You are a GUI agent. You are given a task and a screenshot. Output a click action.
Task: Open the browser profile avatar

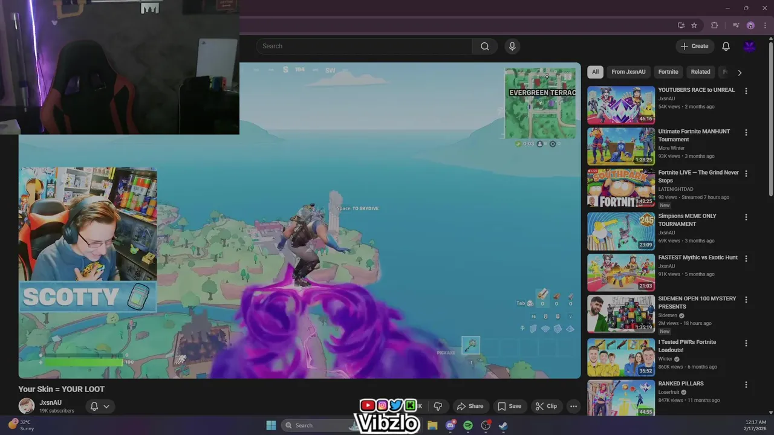tap(750, 25)
